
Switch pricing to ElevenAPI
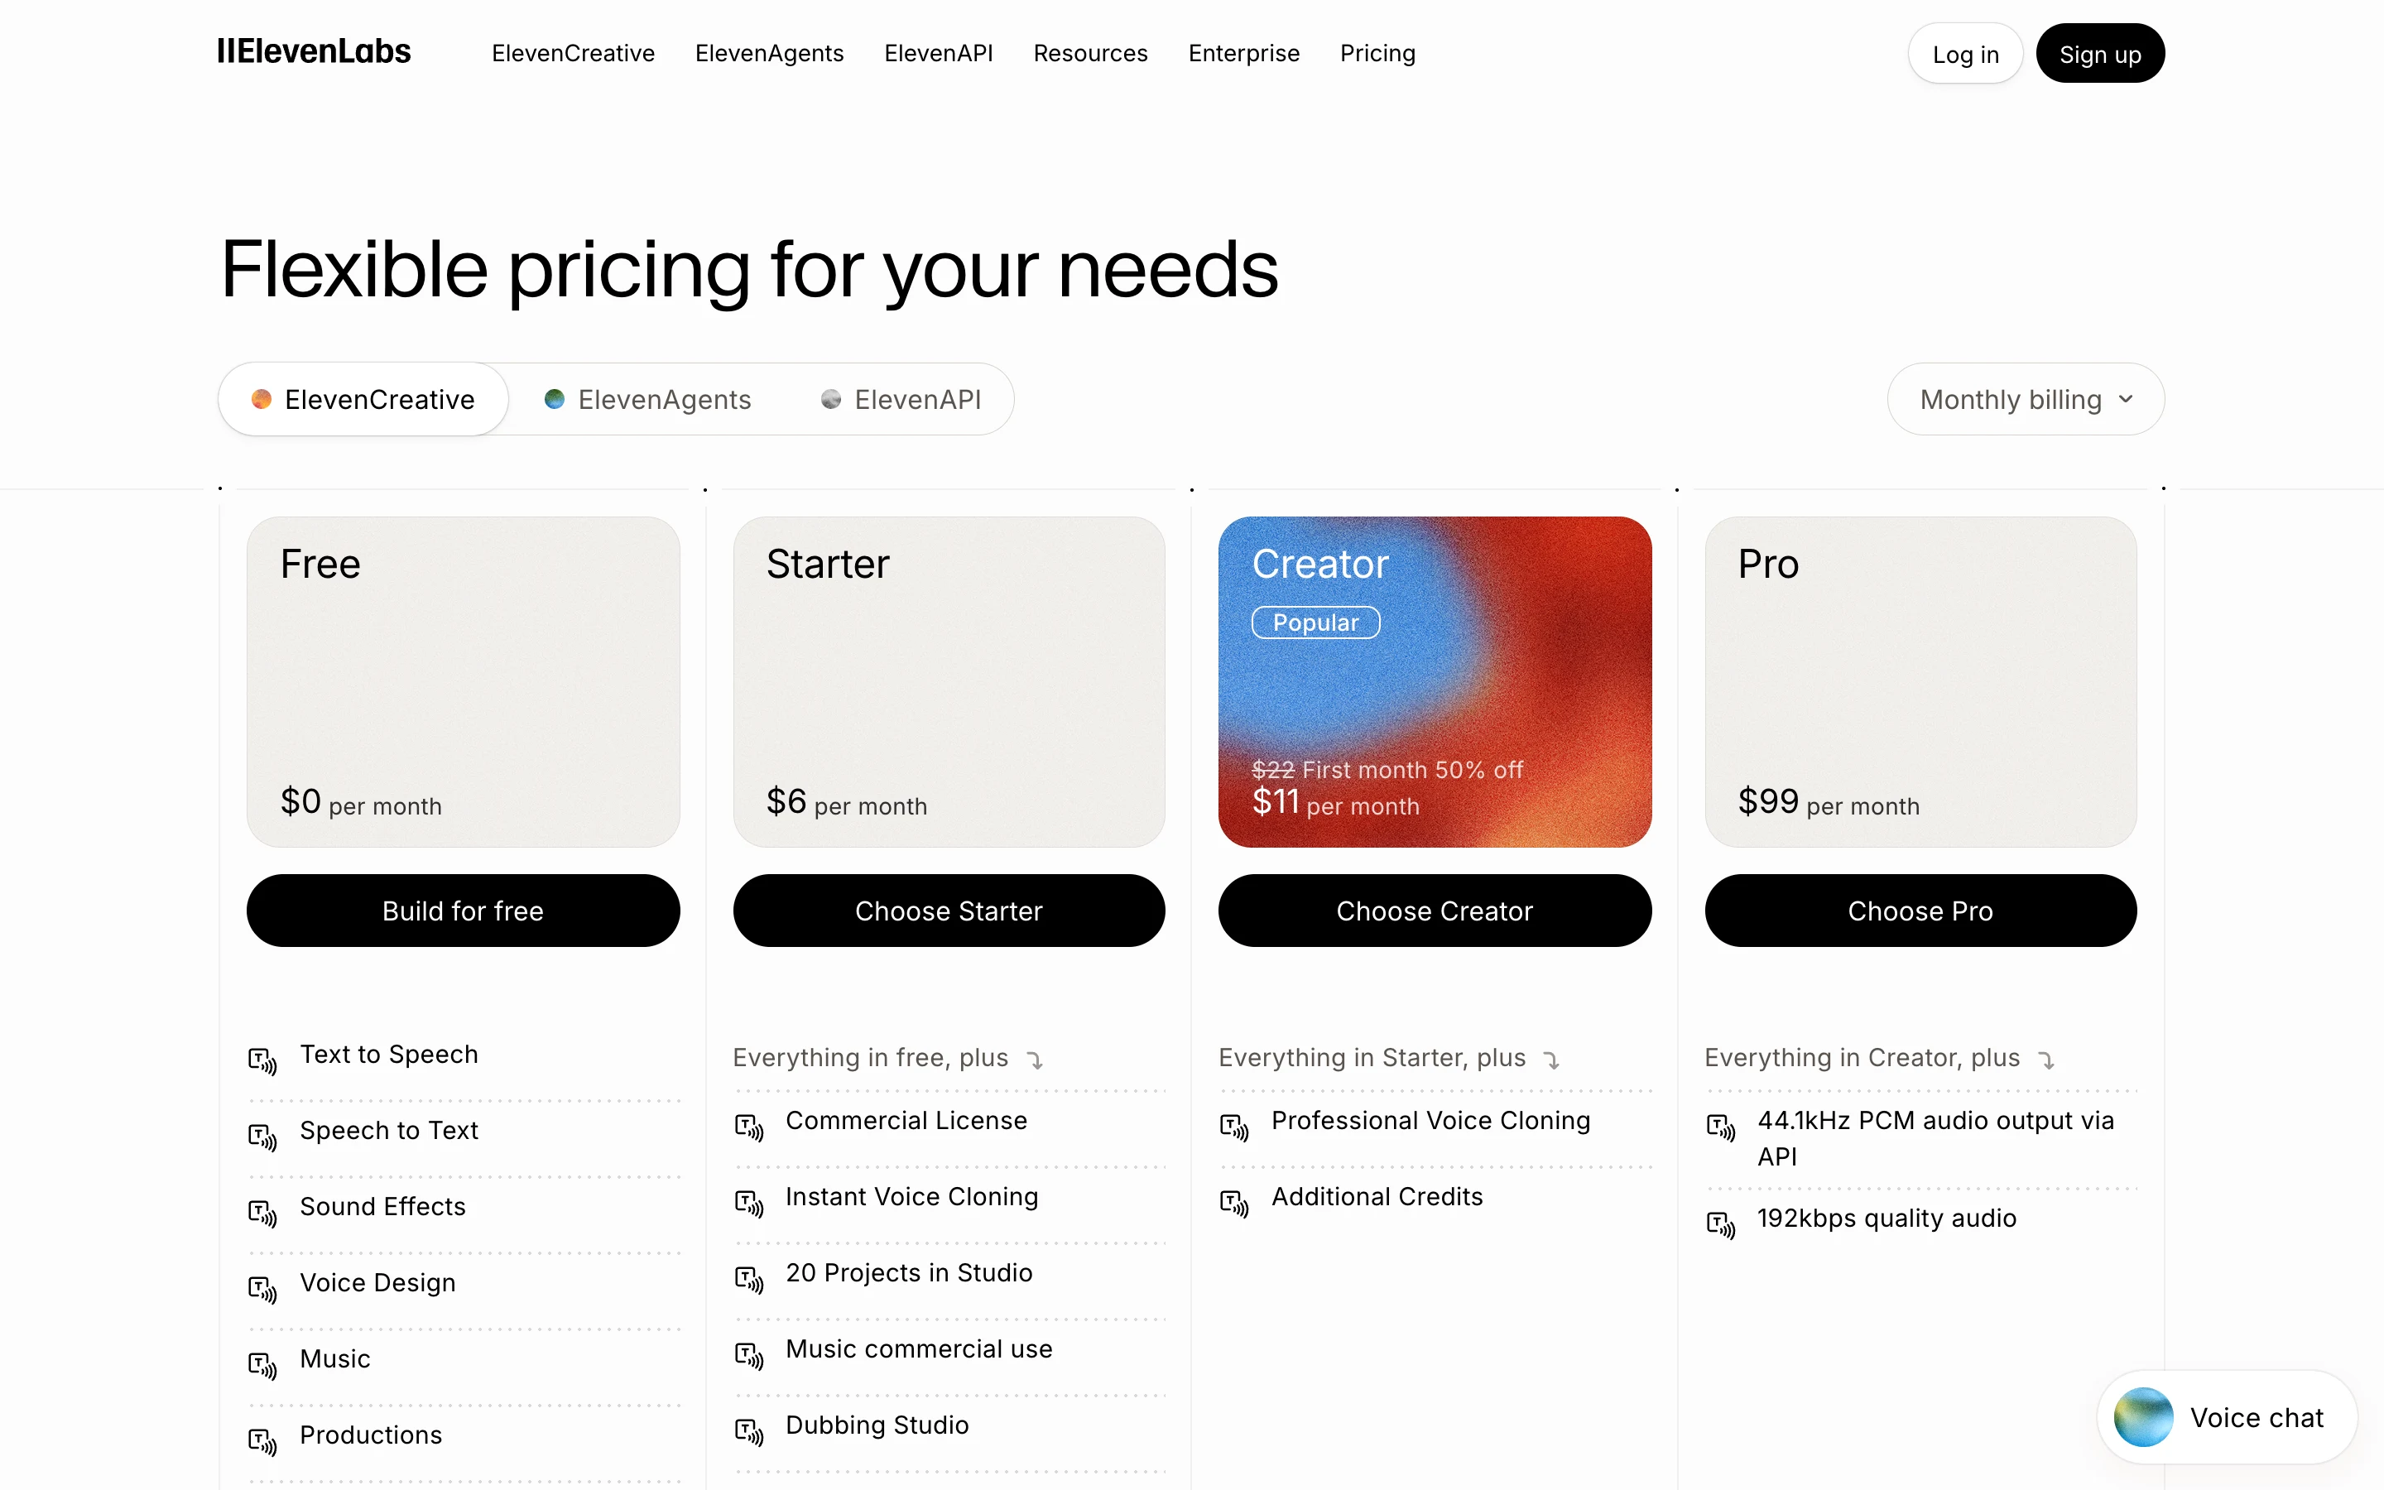click(901, 399)
